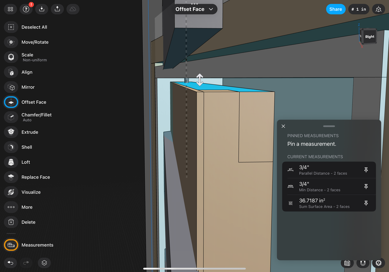This screenshot has width=389, height=272.
Task: Select the Shell tool
Action: (x=11, y=147)
